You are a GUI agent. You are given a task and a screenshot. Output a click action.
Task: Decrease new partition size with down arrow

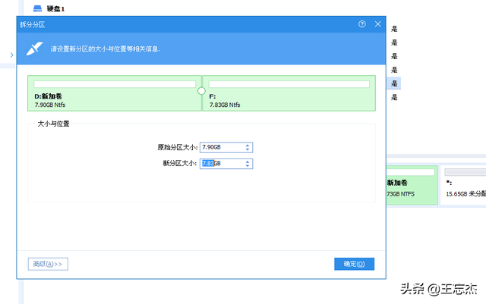[248, 165]
